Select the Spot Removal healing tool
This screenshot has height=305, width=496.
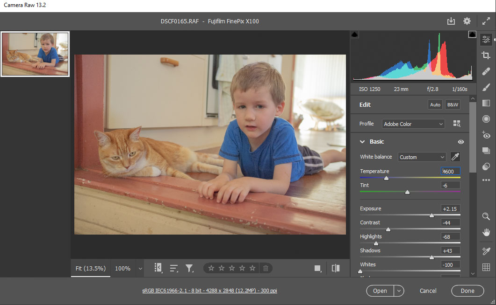coord(486,71)
